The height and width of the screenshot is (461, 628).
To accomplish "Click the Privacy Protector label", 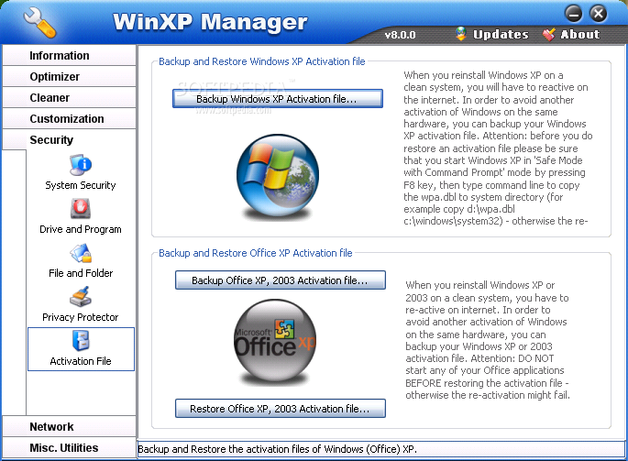I will [81, 317].
